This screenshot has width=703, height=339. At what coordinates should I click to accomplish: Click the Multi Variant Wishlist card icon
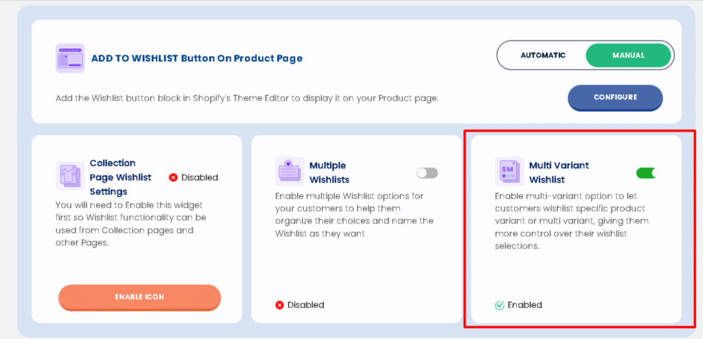point(509,171)
